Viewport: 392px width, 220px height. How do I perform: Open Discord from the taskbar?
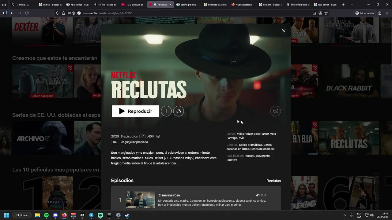click(x=55, y=215)
